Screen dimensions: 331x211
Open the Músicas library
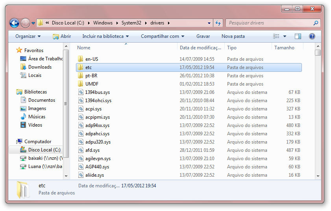(x=37, y=117)
